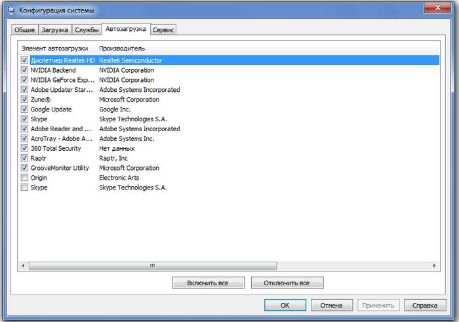Open the Сервис tab

[x=163, y=30]
